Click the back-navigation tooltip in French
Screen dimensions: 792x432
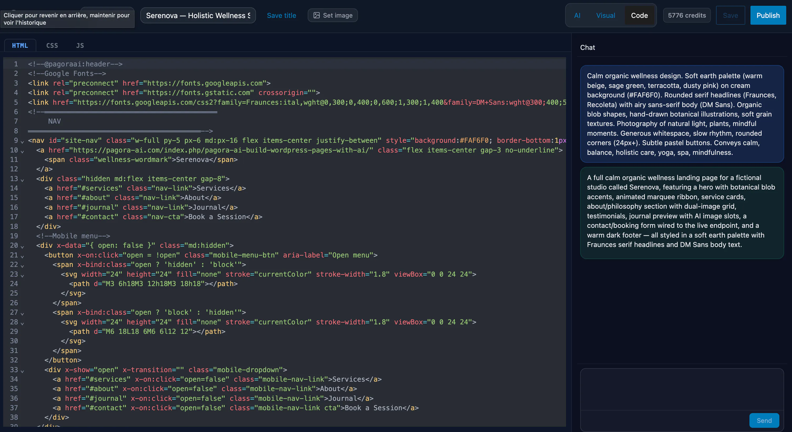coord(67,19)
